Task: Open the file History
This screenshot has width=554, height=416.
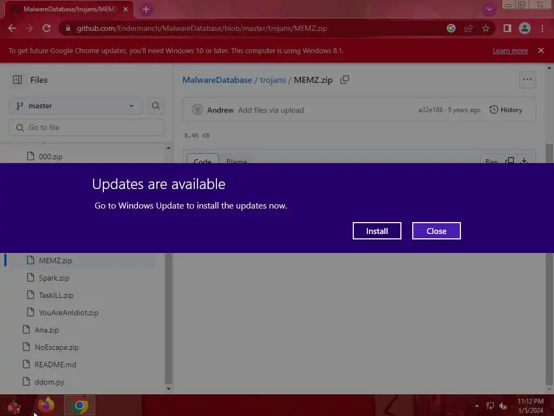Action: (506, 110)
